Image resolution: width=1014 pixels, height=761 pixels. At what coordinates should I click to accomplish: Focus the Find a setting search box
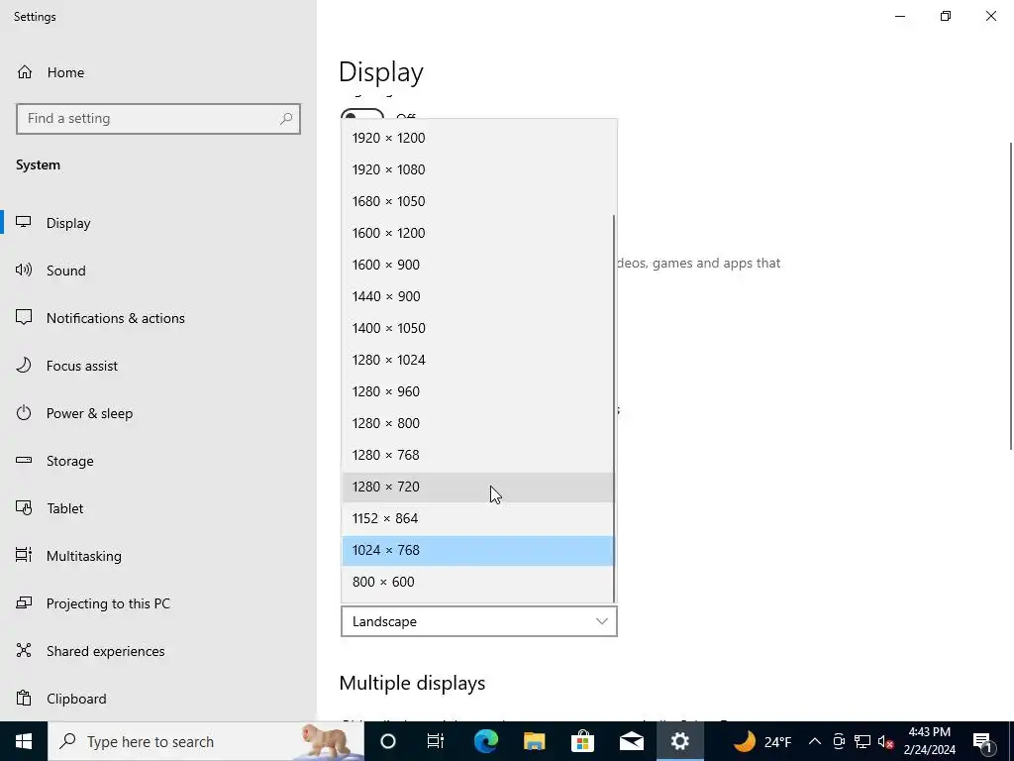[158, 119]
